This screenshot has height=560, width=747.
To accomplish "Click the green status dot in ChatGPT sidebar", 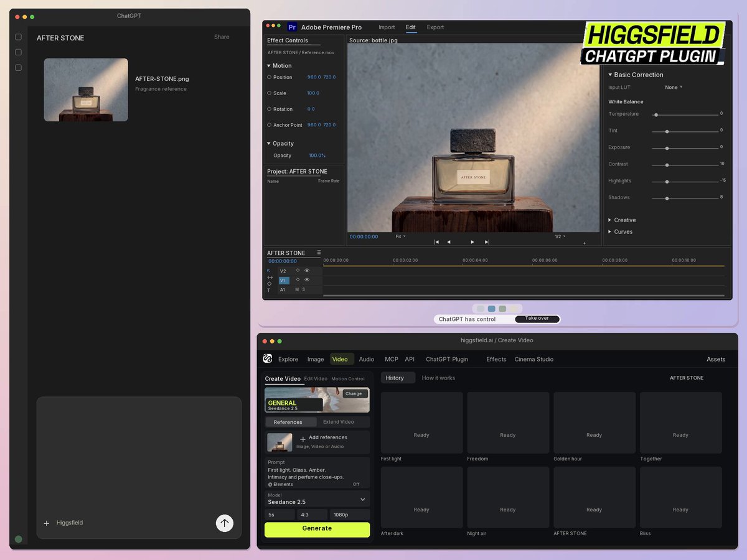I will coord(18,539).
